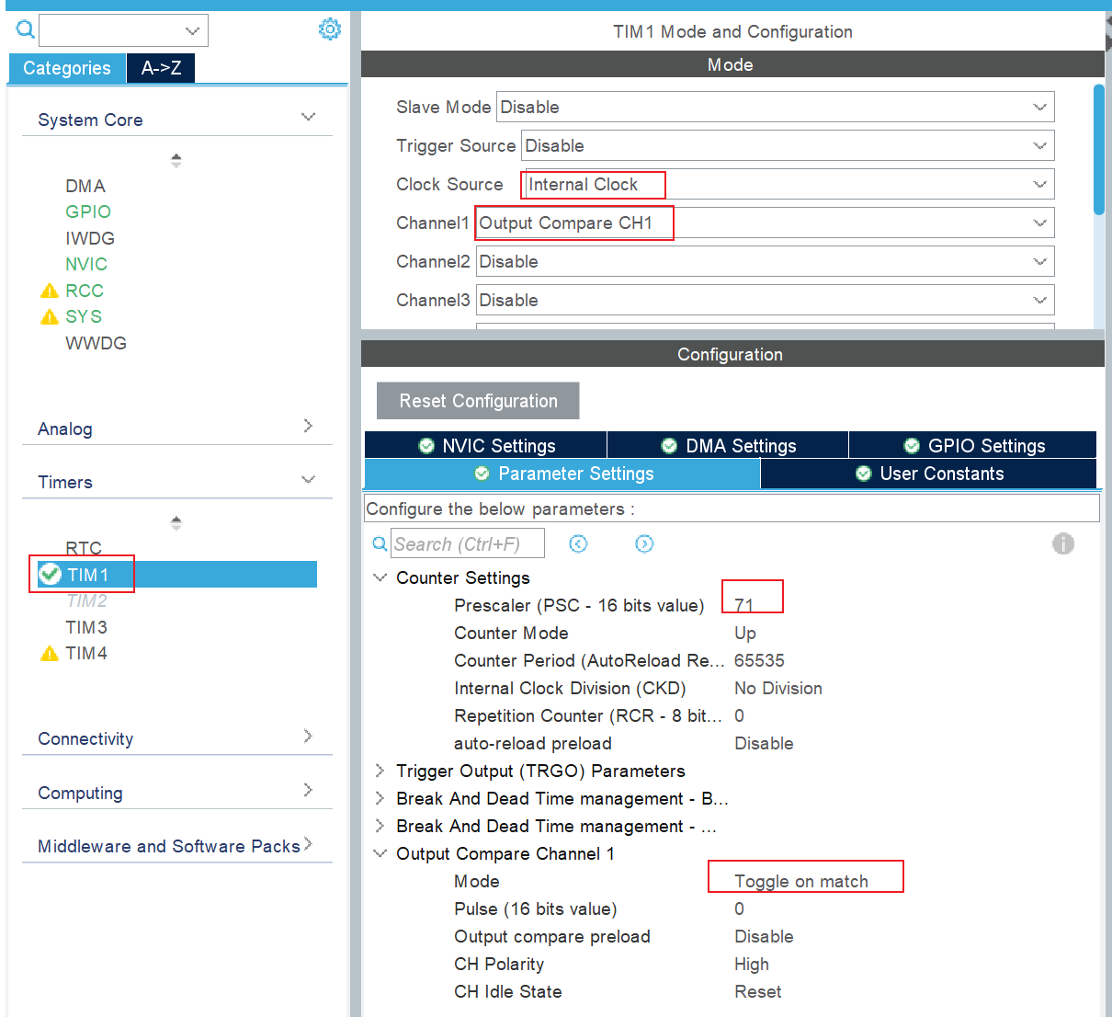Viewport: 1112px width, 1017px height.
Task: Click the info icon in parameter panel
Action: (x=1062, y=543)
